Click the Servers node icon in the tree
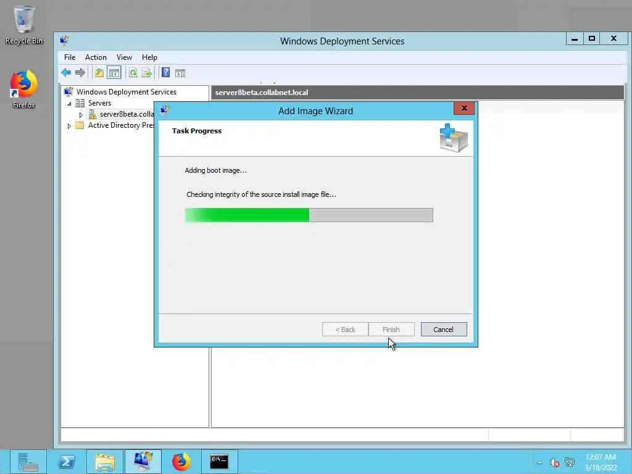 (x=80, y=103)
